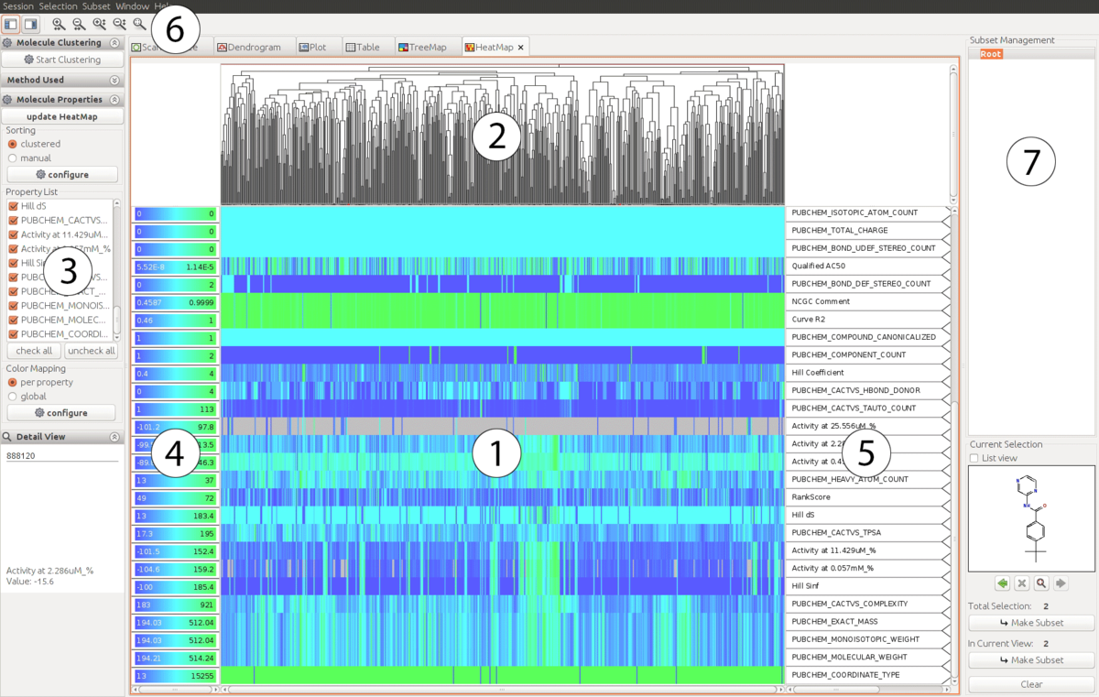1099x697 pixels.
Task: Click the Start Clustering button
Action: 62,60
